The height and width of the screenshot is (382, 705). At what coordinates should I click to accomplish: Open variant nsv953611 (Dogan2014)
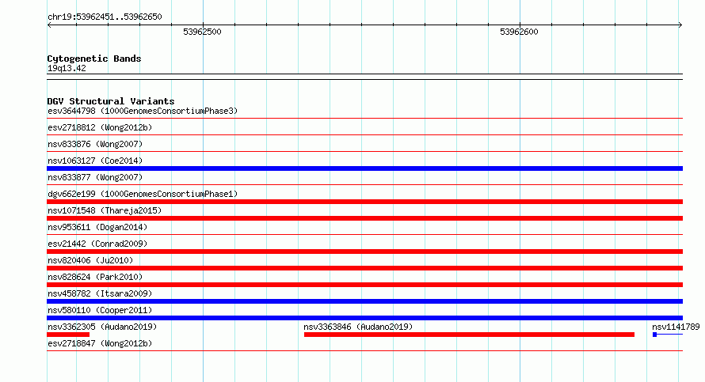tap(97, 227)
